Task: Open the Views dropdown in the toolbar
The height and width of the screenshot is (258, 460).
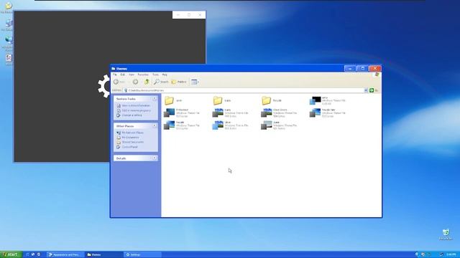Action: coord(195,82)
